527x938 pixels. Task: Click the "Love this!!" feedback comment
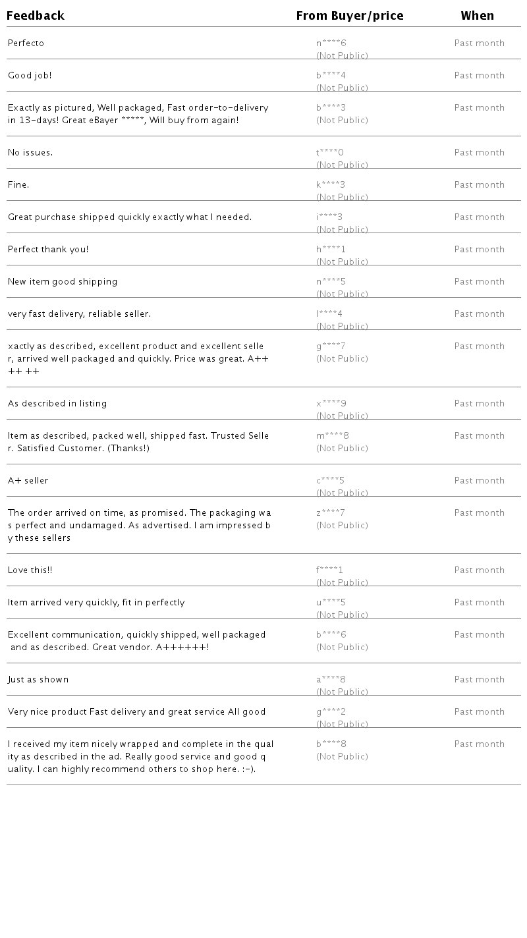[x=30, y=570]
